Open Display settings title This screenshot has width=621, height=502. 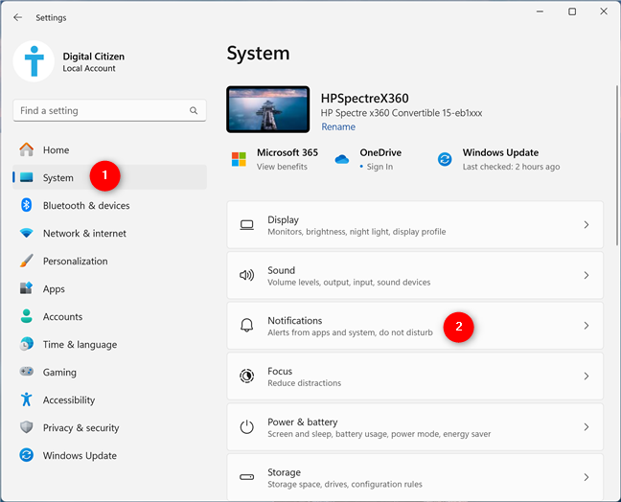pyautogui.click(x=283, y=219)
